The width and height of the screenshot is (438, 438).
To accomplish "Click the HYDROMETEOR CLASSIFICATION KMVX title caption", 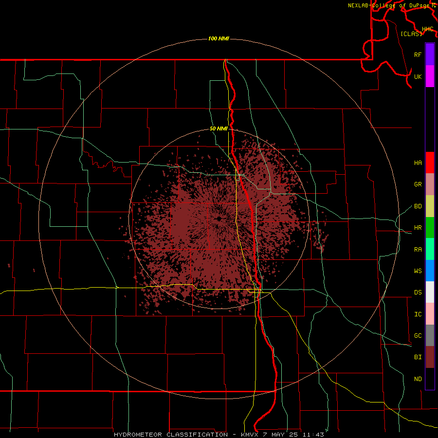I will (x=219, y=435).
